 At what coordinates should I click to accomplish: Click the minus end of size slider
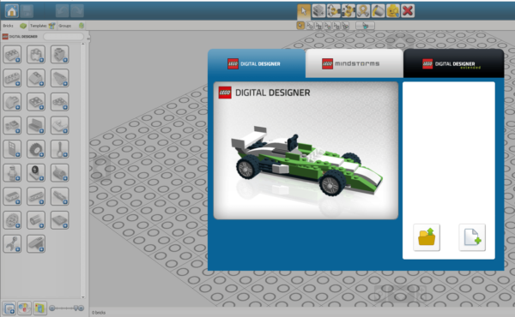[51, 308]
